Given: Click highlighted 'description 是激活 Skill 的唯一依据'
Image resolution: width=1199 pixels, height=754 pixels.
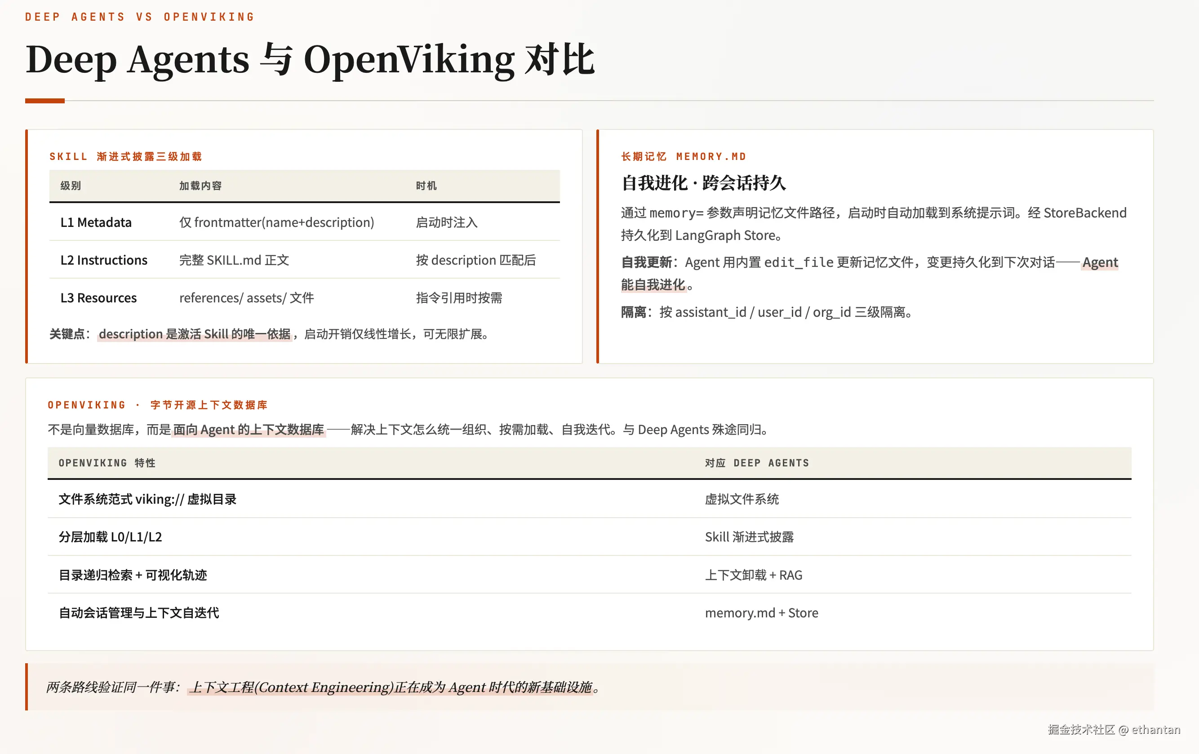Looking at the screenshot, I should pos(194,334).
